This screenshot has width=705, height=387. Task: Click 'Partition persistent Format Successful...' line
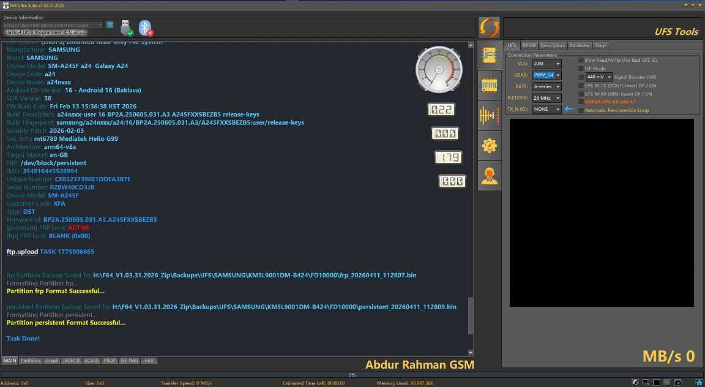click(x=66, y=323)
